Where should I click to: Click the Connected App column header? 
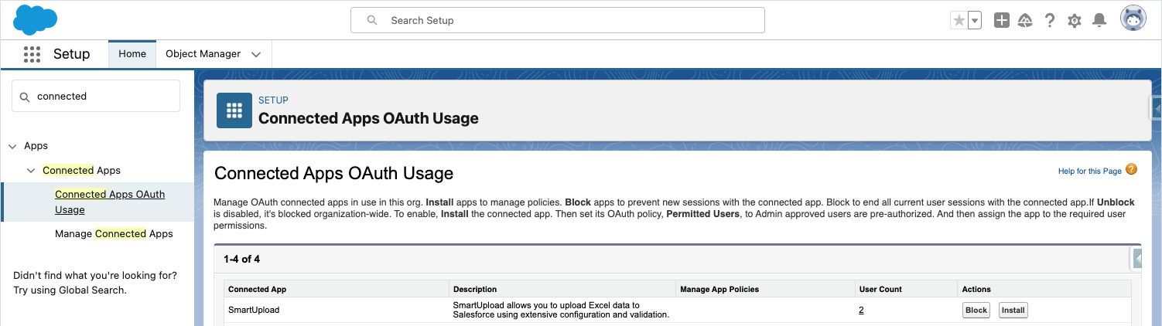click(257, 289)
